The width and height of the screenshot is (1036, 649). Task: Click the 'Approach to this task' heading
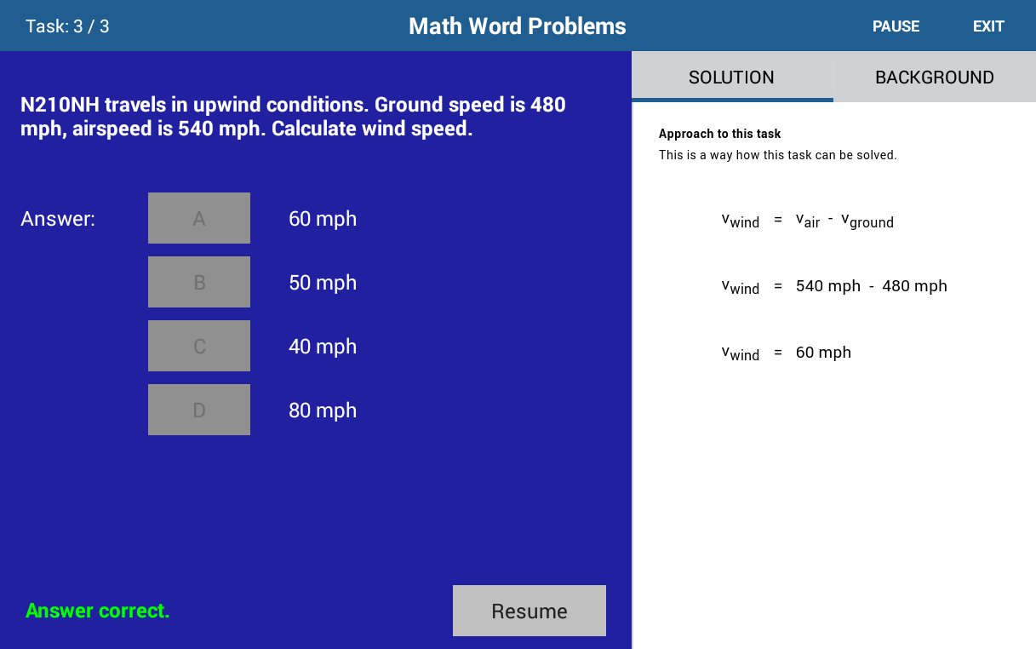(719, 134)
